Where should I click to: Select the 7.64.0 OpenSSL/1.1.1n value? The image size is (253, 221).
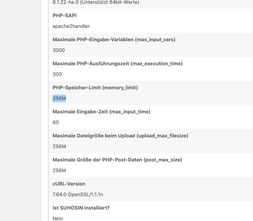[78, 195]
